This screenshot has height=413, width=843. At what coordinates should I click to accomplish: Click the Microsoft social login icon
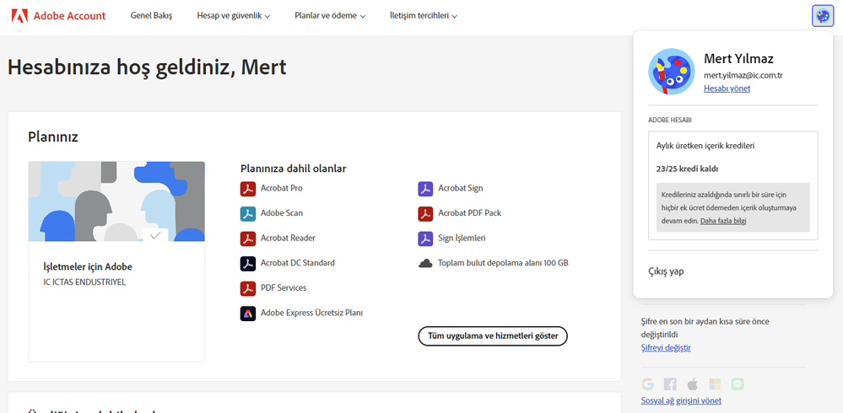(x=715, y=384)
